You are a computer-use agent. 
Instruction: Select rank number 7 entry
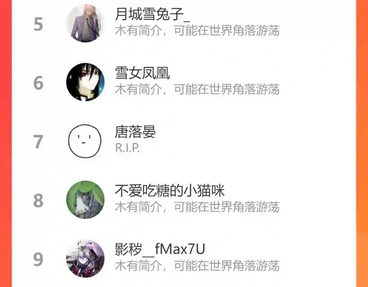pos(38,142)
